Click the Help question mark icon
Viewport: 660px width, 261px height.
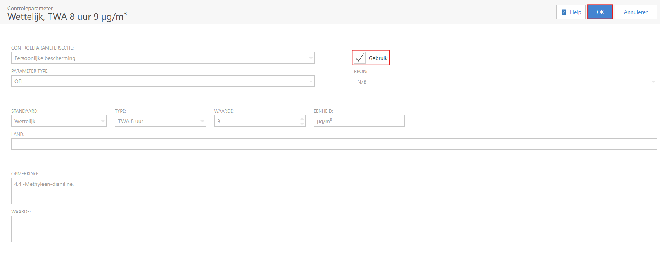point(564,12)
